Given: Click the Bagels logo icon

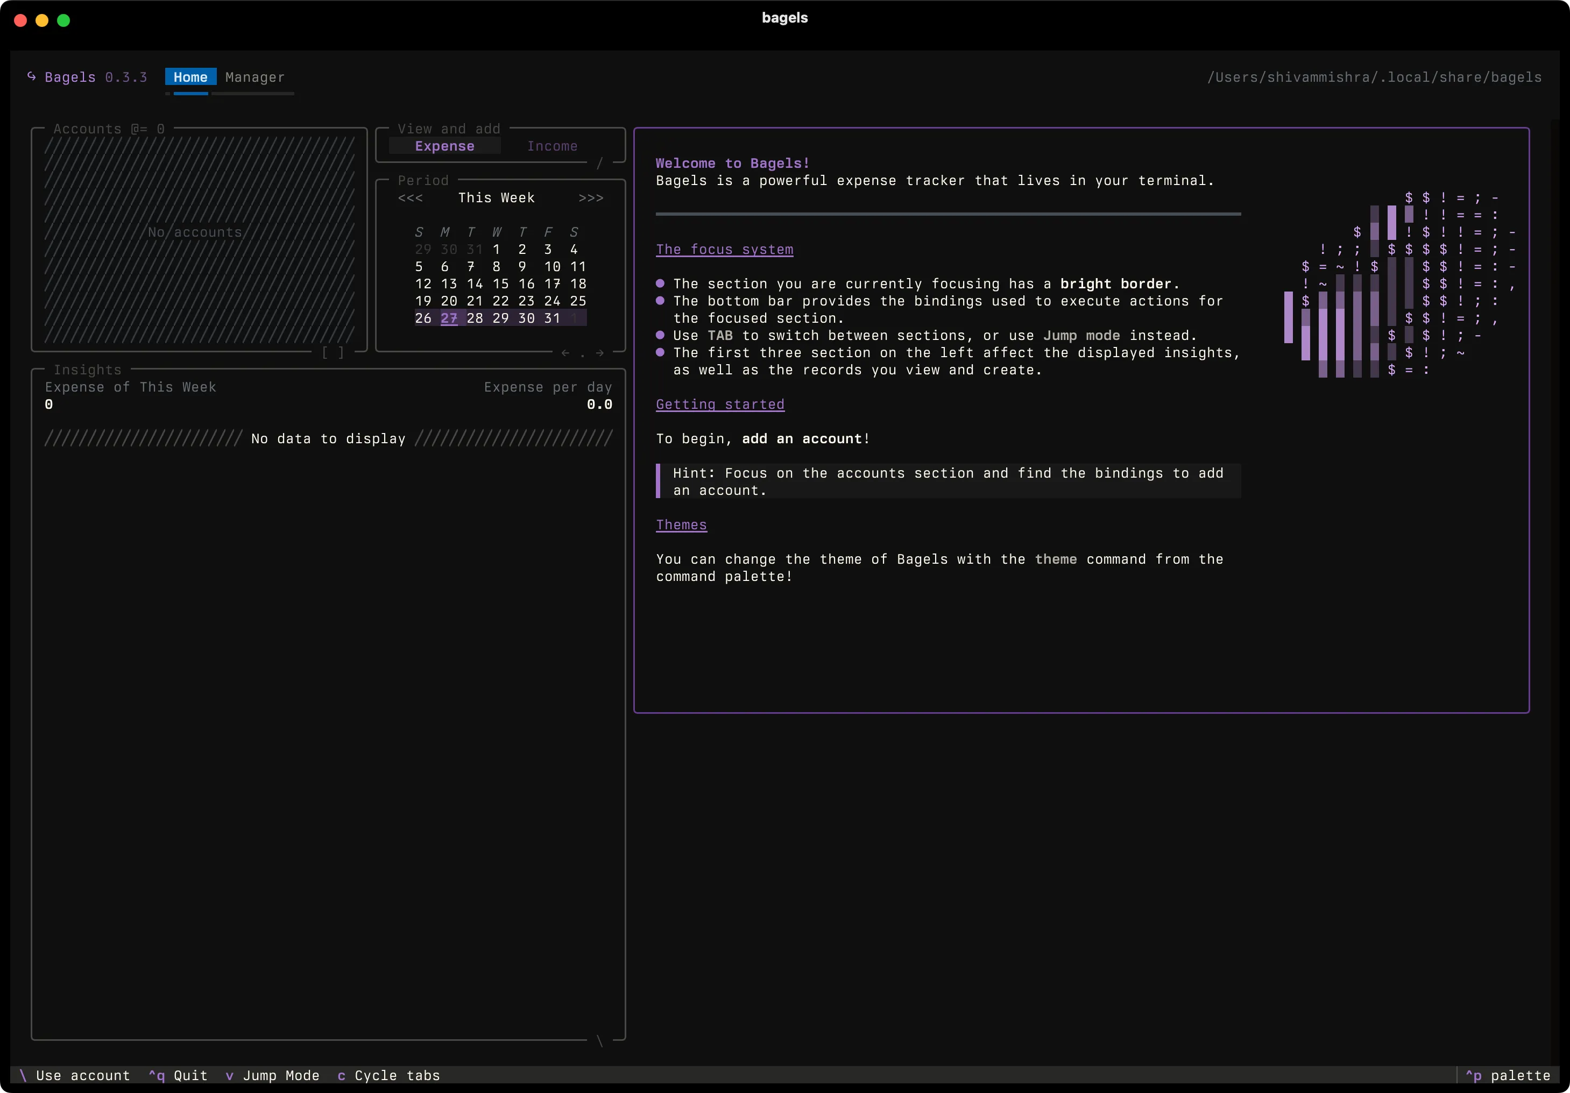Looking at the screenshot, I should point(31,76).
